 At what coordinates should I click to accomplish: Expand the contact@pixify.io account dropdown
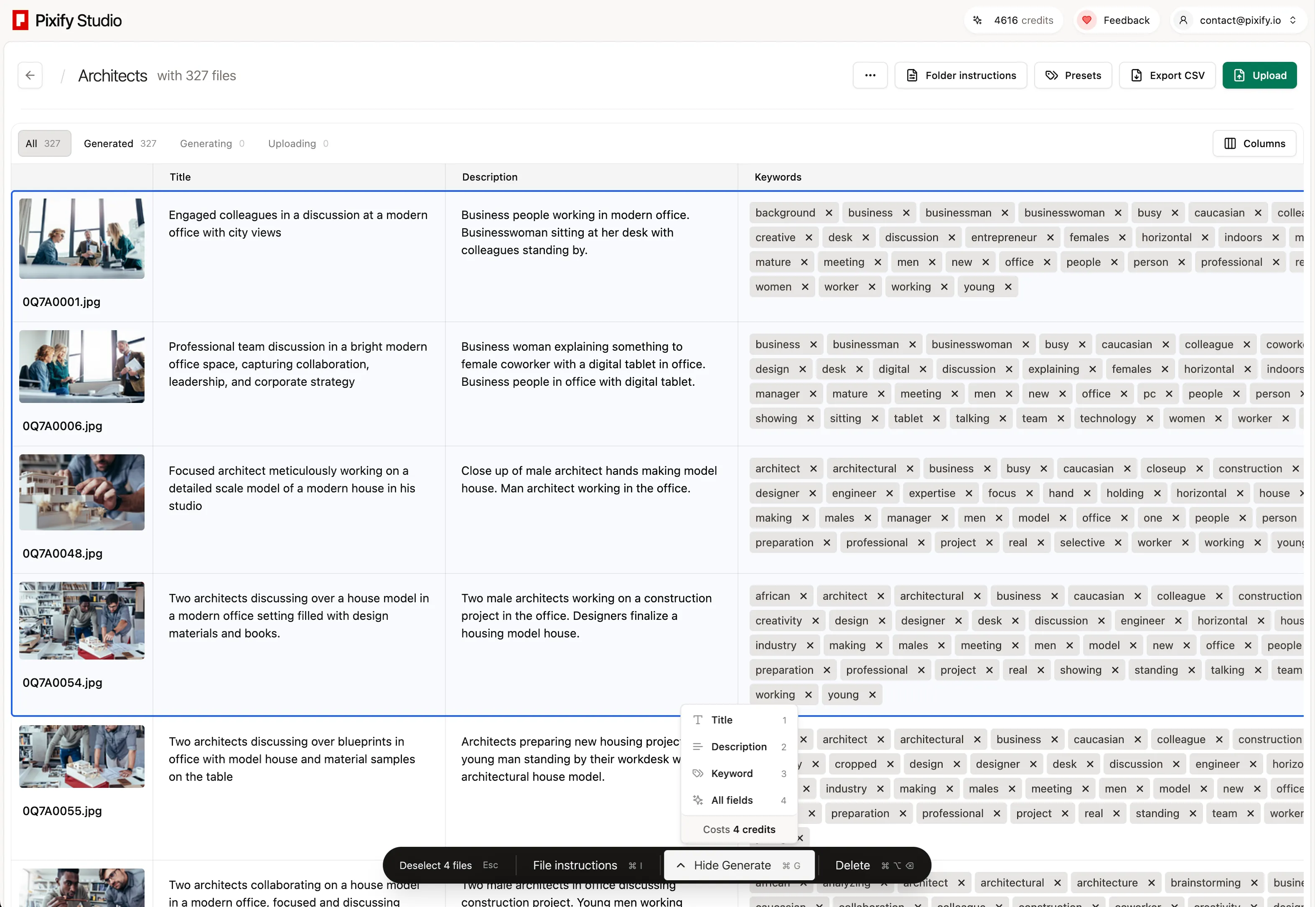coord(1239,20)
